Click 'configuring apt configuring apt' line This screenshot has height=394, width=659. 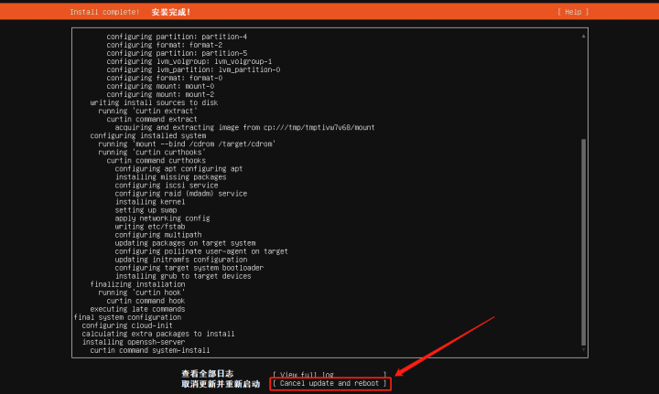click(178, 169)
